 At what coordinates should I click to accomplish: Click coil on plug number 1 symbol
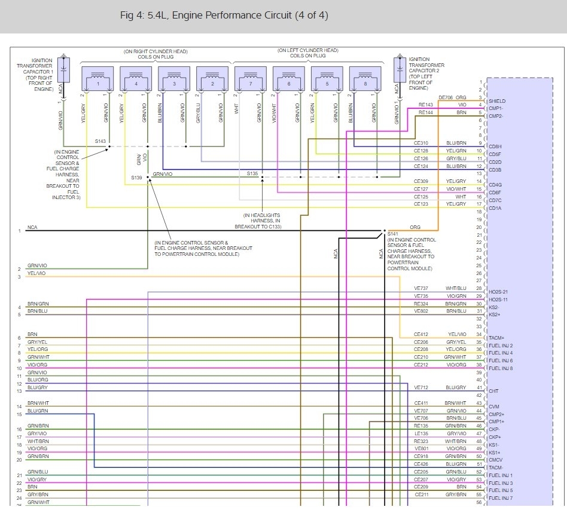tap(97, 78)
